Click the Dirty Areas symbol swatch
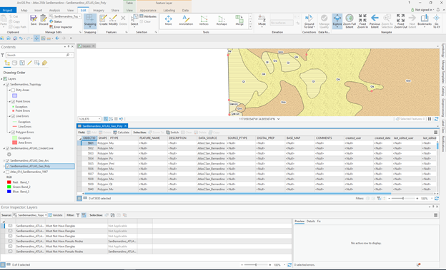 (x=14, y=95)
